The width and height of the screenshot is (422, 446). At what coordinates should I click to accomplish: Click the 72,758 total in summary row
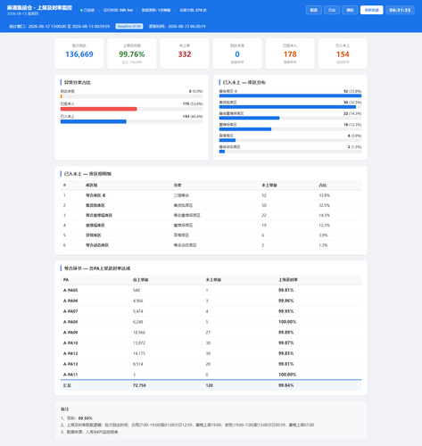(x=139, y=385)
